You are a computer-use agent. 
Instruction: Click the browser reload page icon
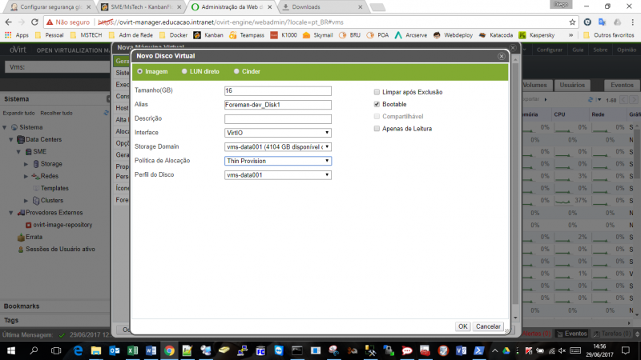coord(34,22)
